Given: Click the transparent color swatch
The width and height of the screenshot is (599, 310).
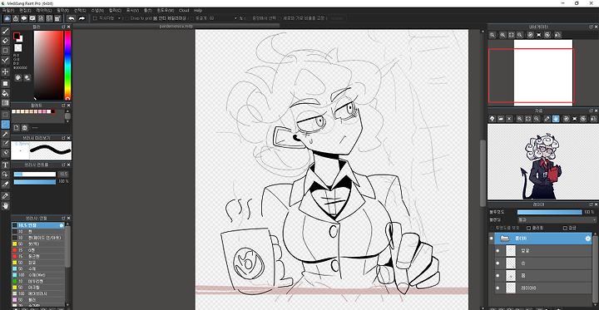Looking at the screenshot, I should (x=18, y=47).
